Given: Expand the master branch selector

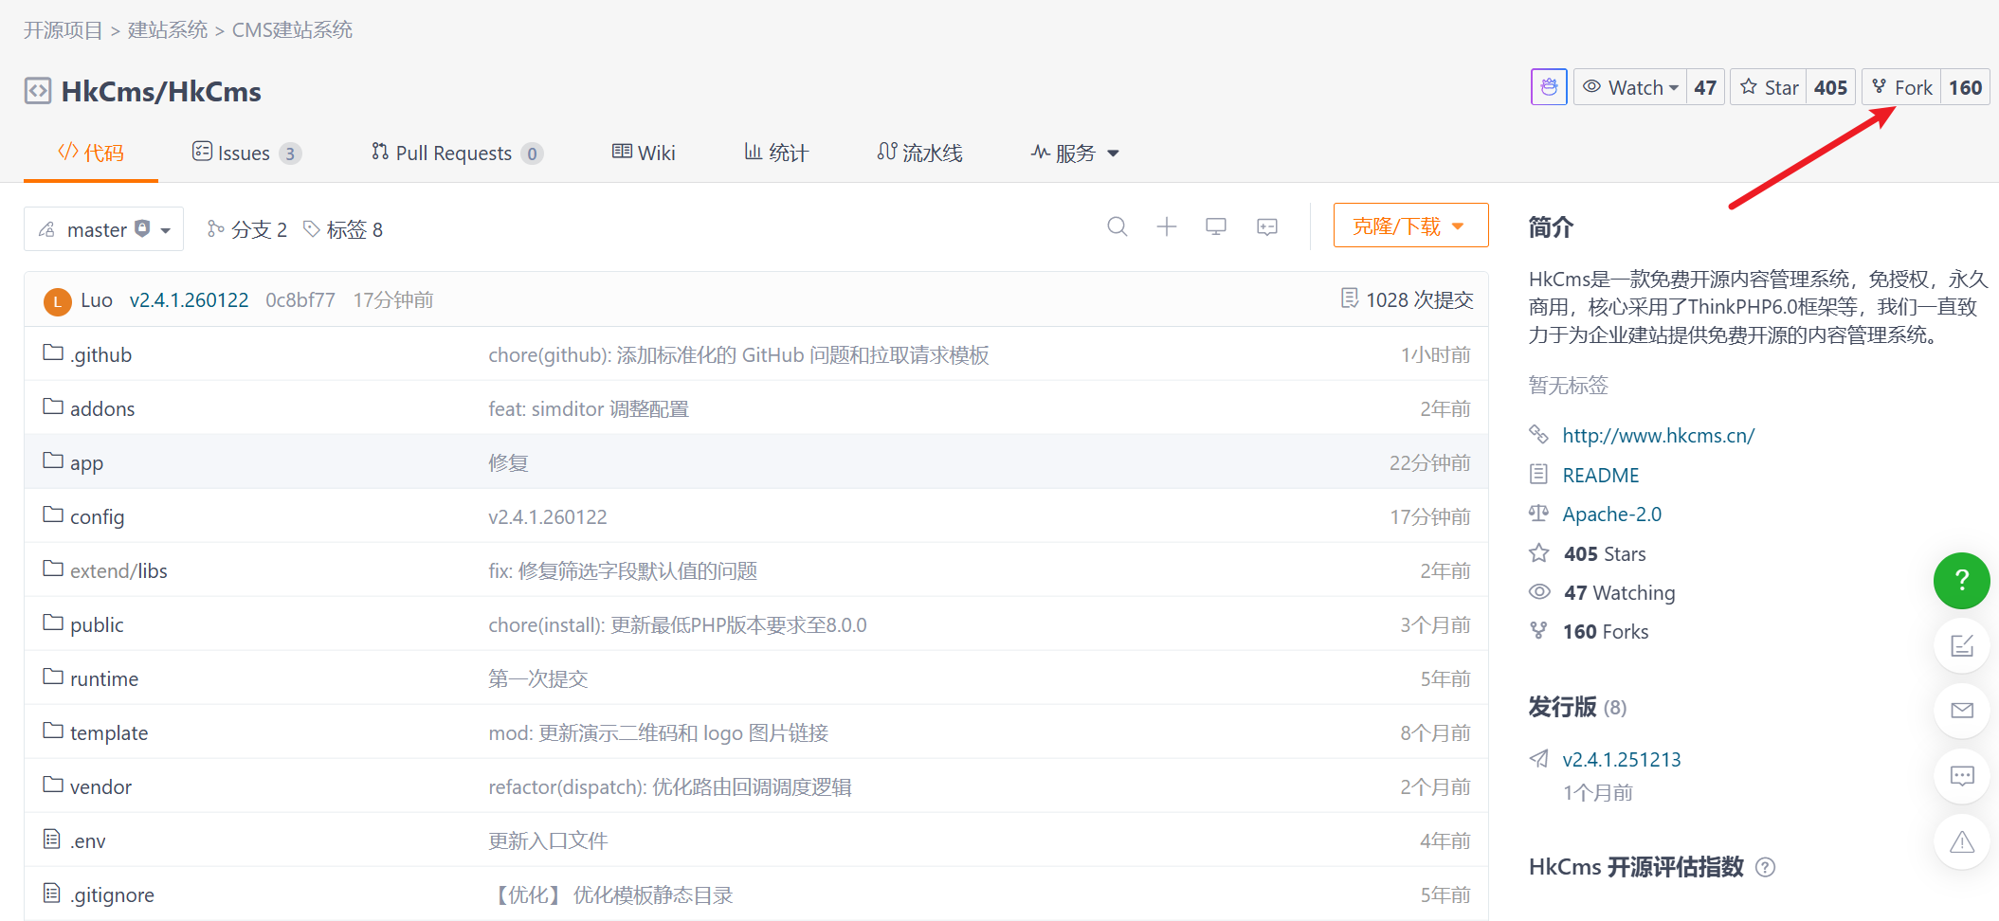Looking at the screenshot, I should 103,229.
